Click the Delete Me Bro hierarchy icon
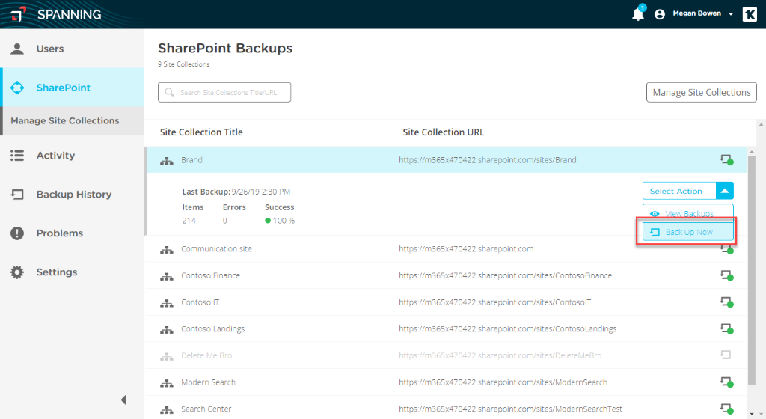Viewport: 766px width, 419px height. (167, 356)
